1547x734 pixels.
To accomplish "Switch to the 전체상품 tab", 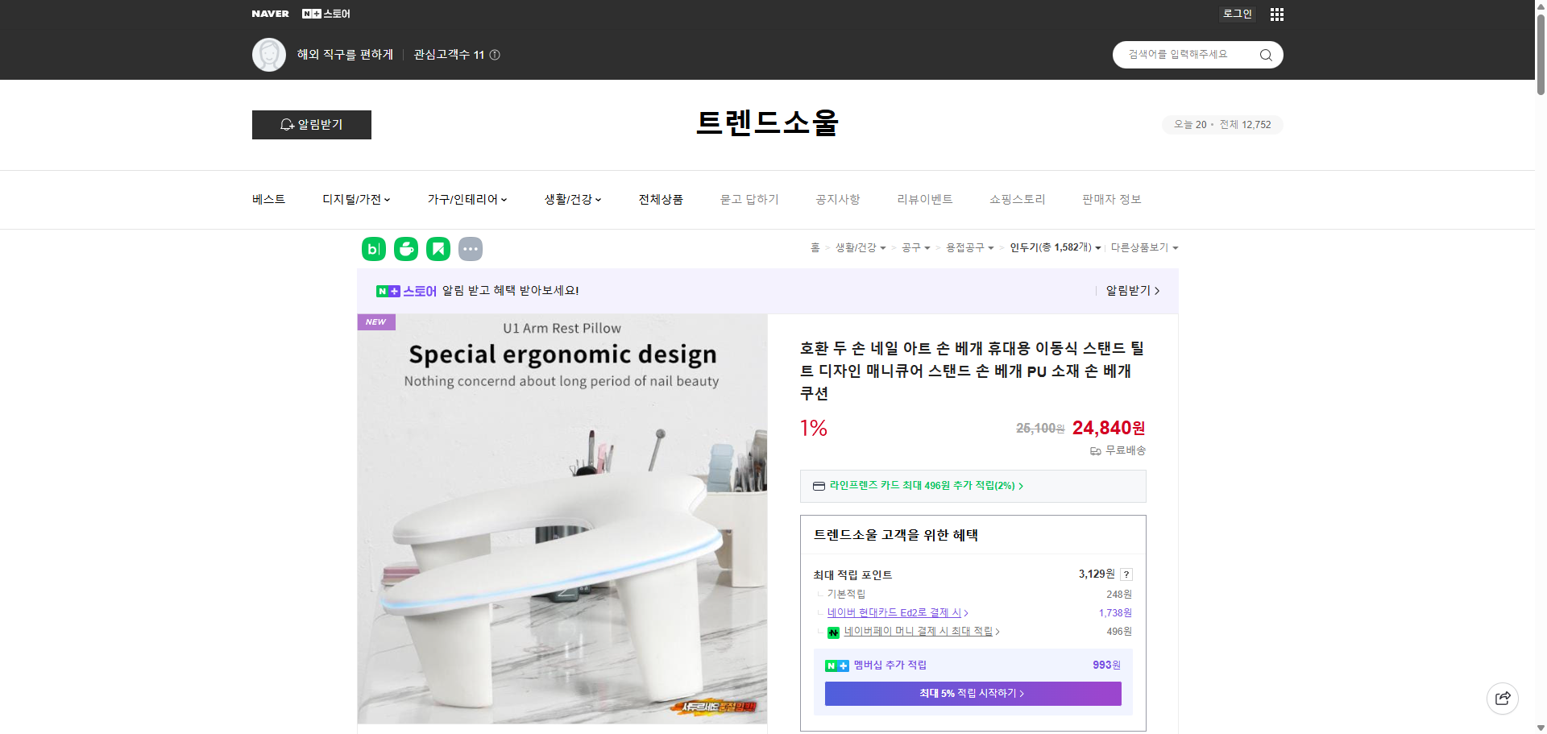I will pyautogui.click(x=661, y=199).
